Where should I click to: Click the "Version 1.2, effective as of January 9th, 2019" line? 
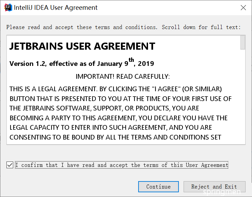pos(82,63)
